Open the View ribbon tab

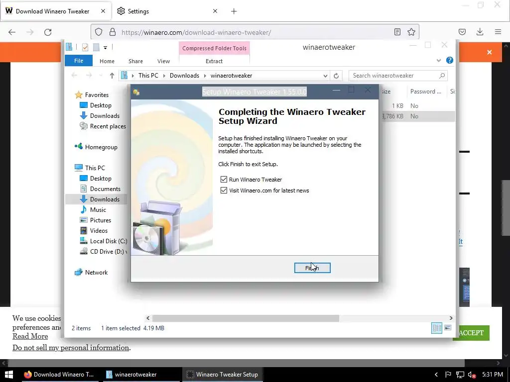tap(163, 61)
